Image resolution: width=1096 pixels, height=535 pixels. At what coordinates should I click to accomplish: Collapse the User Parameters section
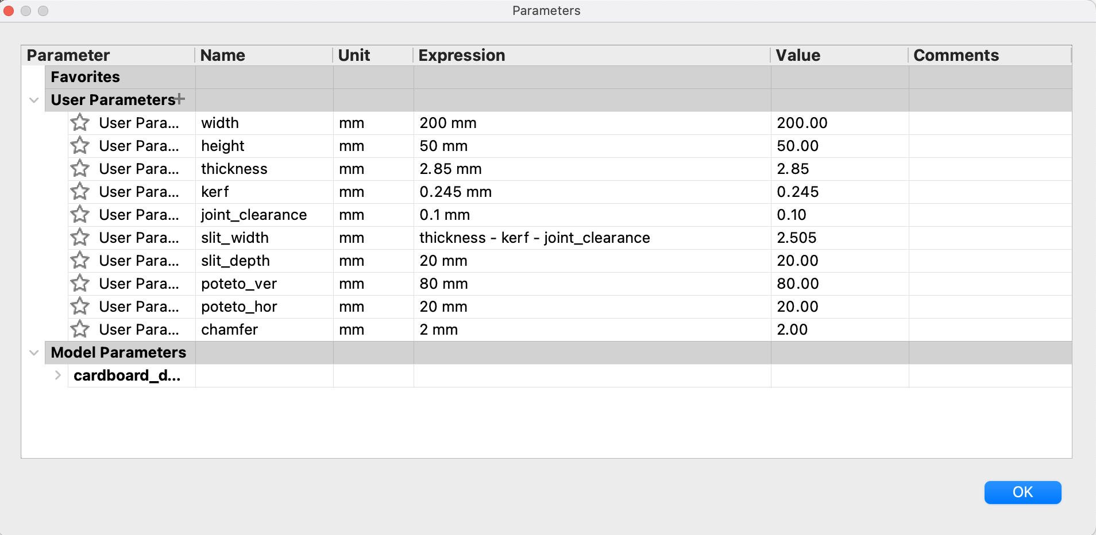(34, 100)
